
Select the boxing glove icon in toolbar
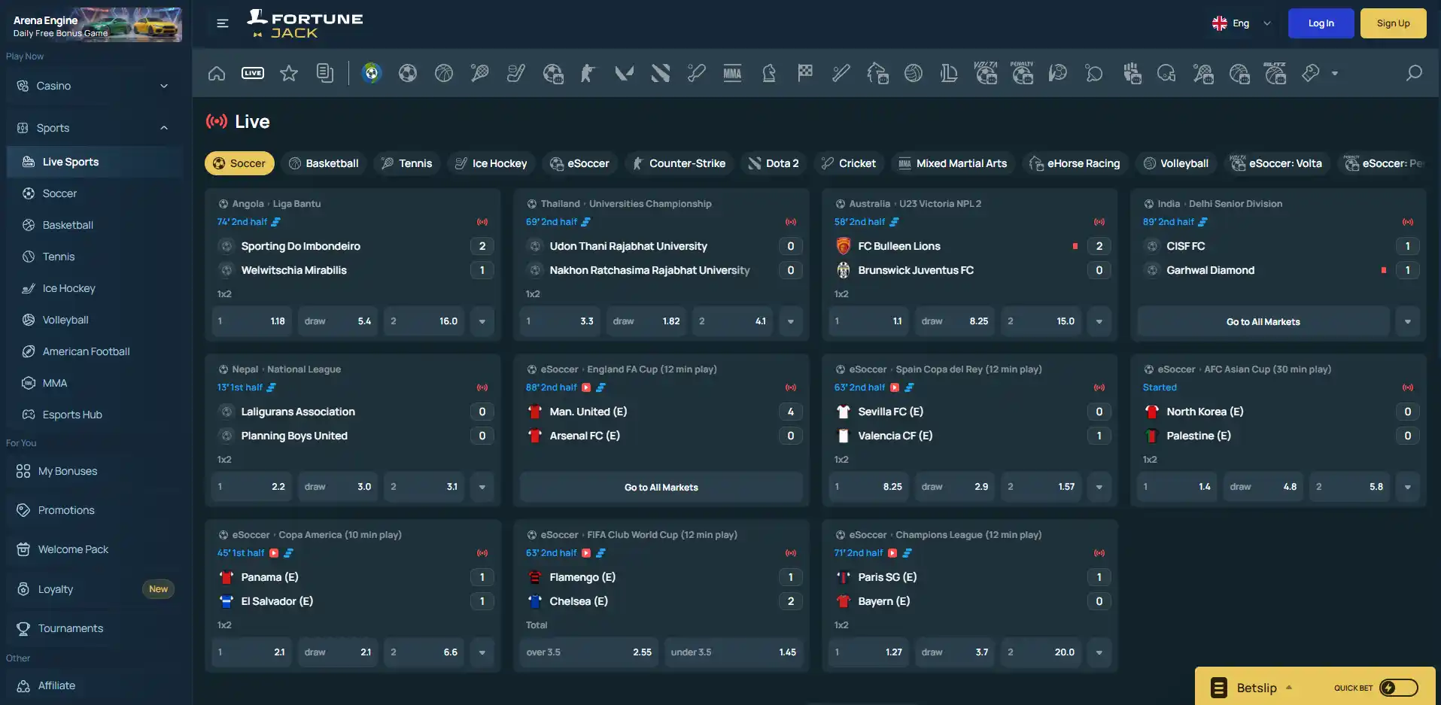[x=1311, y=73]
